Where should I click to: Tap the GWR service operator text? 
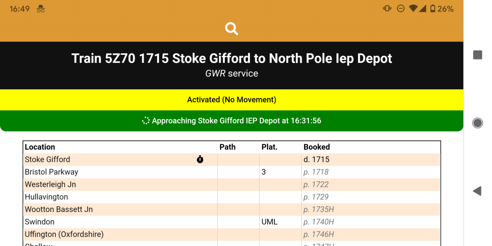(x=232, y=74)
